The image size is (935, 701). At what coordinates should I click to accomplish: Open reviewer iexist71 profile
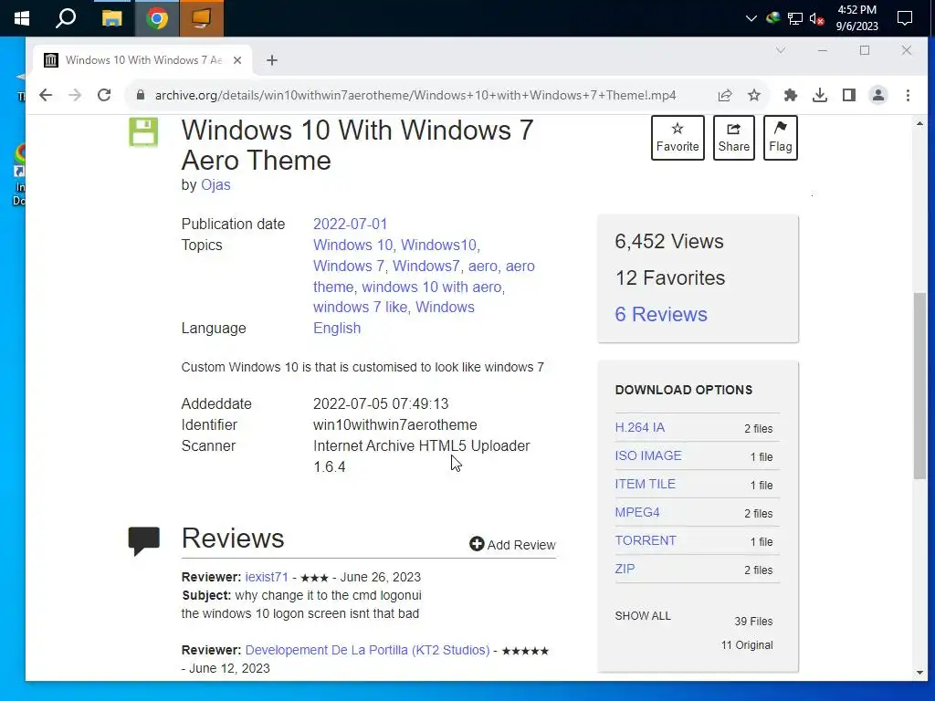coord(267,577)
